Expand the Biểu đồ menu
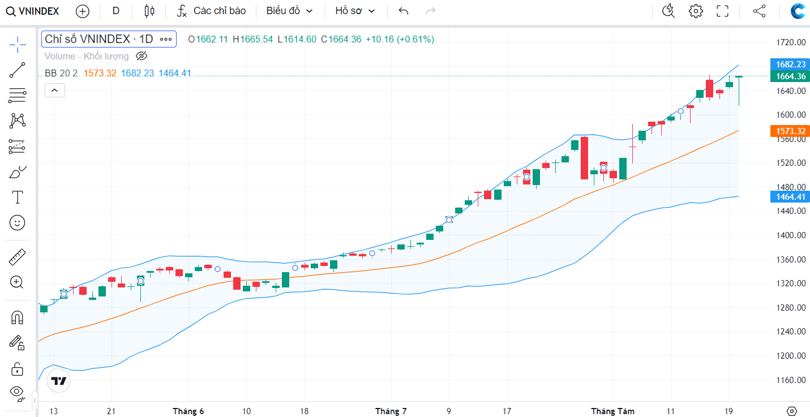The image size is (810, 417). click(289, 11)
